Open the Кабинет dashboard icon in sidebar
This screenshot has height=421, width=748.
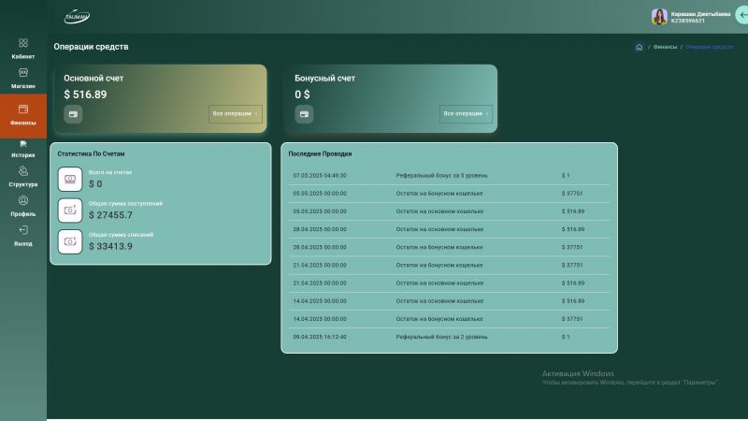pyautogui.click(x=23, y=43)
